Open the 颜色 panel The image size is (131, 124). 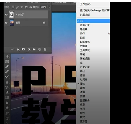click(93, 113)
